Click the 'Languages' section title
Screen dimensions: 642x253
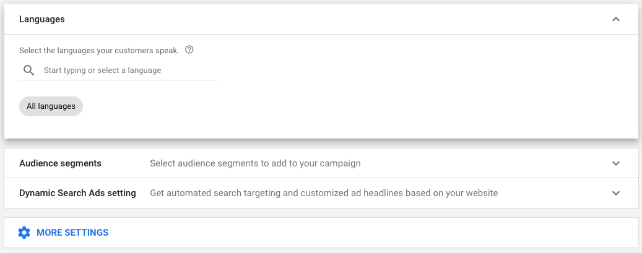coord(41,19)
